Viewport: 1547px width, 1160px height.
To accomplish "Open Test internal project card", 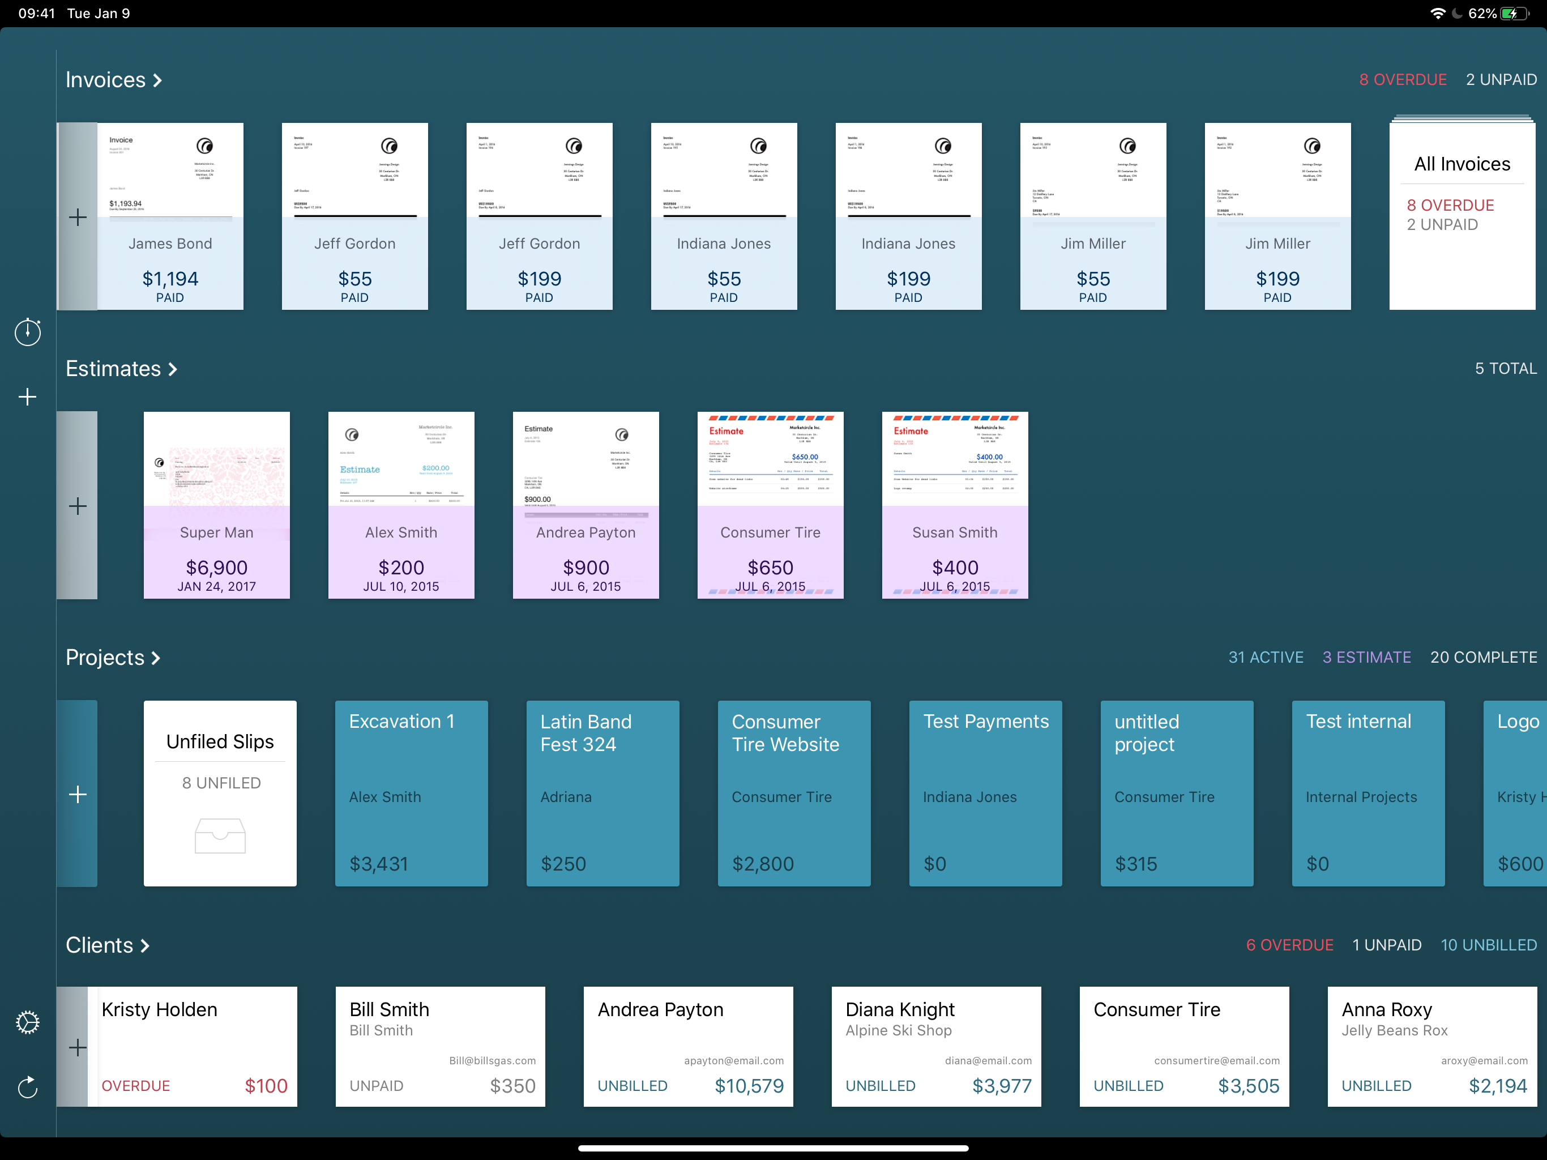I will click(x=1369, y=794).
